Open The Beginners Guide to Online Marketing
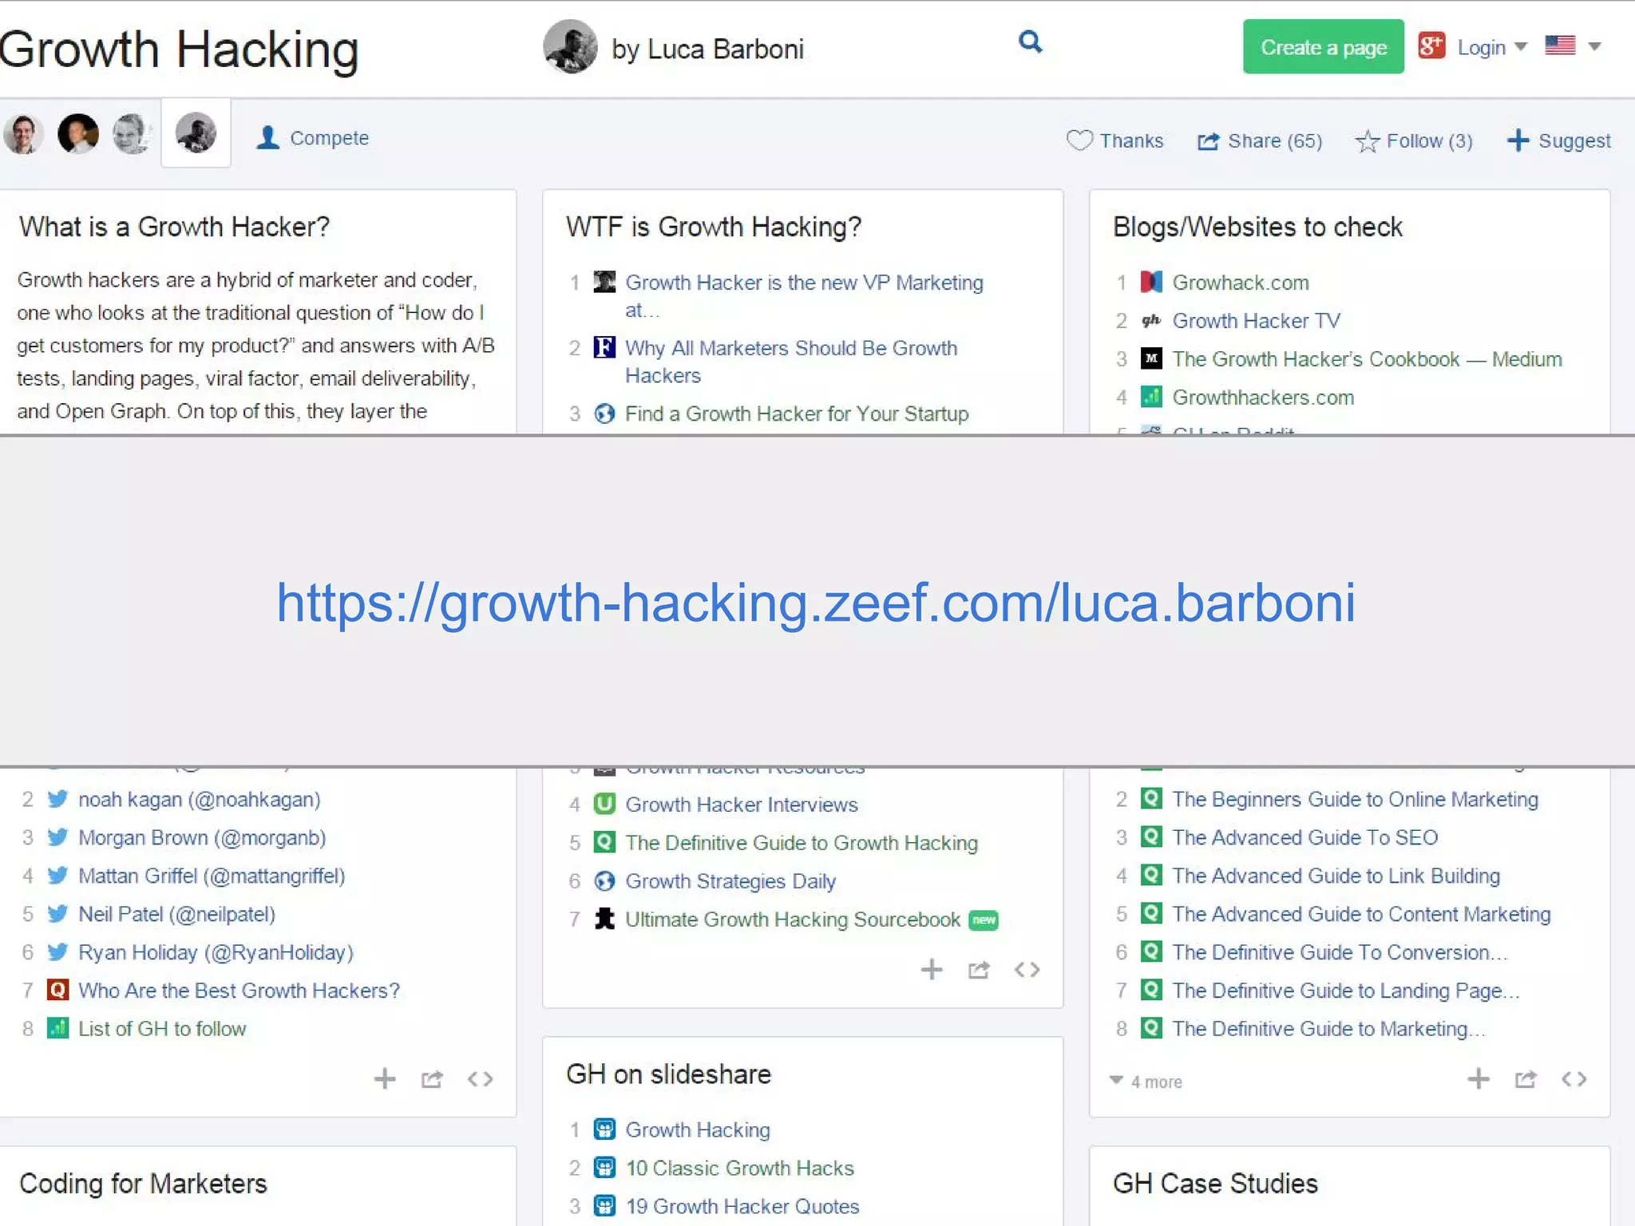The height and width of the screenshot is (1226, 1635). tap(1356, 800)
